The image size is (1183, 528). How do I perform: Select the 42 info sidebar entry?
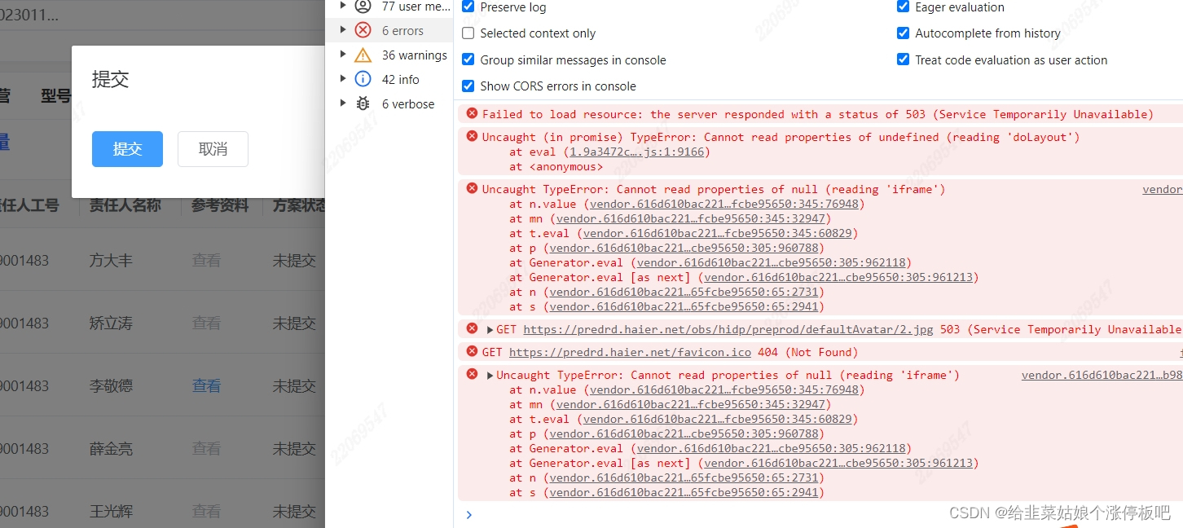pos(399,79)
